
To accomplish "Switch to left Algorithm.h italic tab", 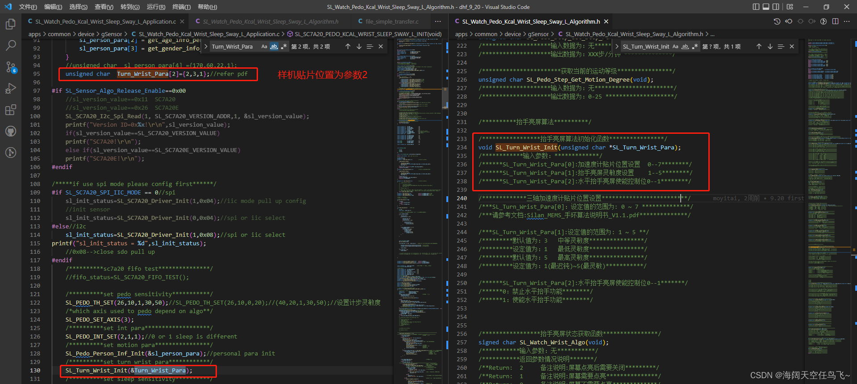I will 270,21.
